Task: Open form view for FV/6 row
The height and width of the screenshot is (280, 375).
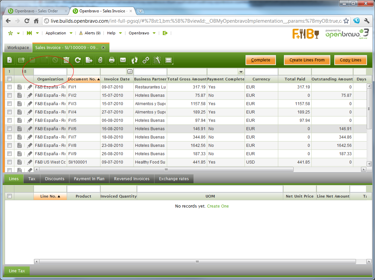Action: point(19,129)
